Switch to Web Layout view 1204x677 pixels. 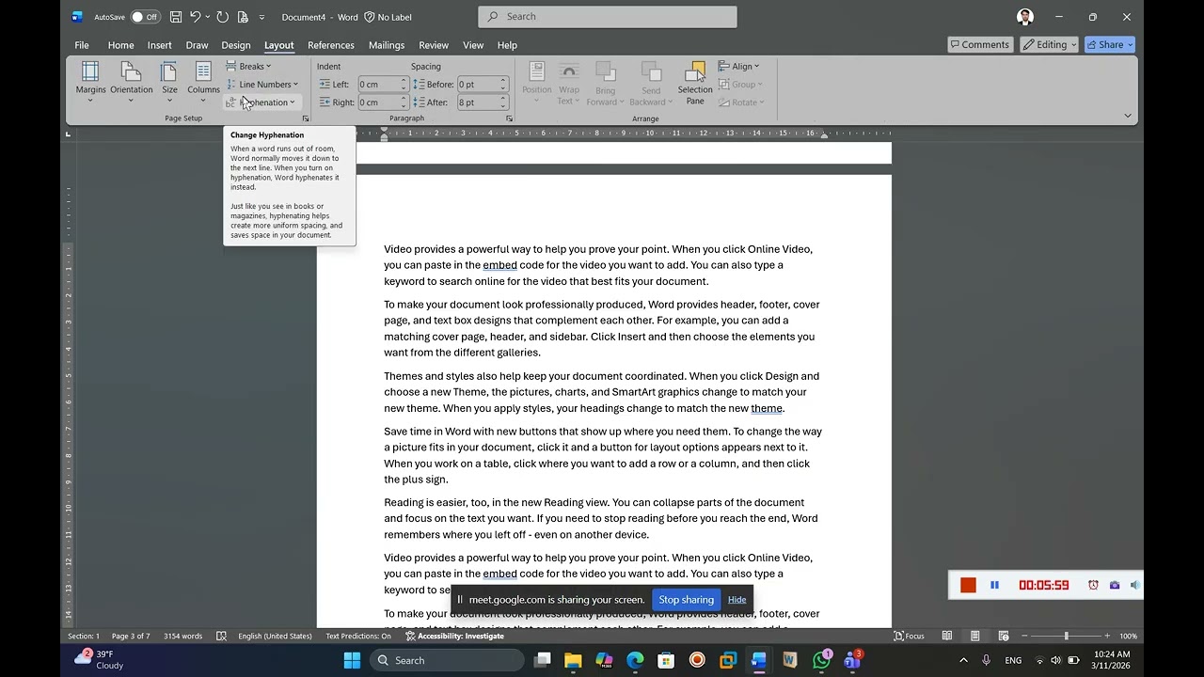[x=1004, y=636]
